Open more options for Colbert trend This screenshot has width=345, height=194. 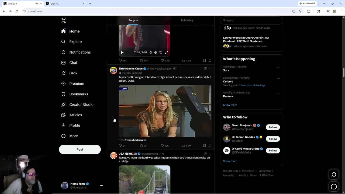coord(278,78)
